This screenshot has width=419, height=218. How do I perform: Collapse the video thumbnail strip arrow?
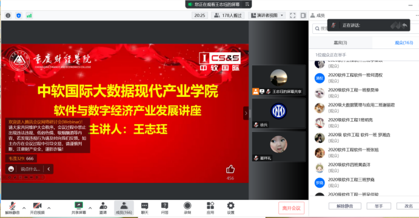246,113
